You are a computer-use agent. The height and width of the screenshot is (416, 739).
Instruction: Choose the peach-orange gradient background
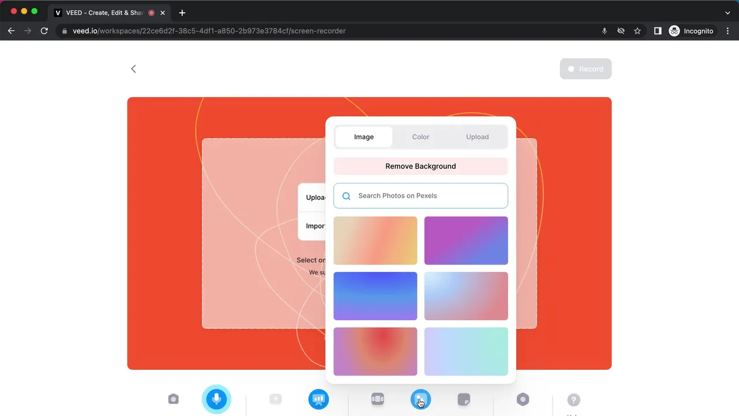(375, 240)
